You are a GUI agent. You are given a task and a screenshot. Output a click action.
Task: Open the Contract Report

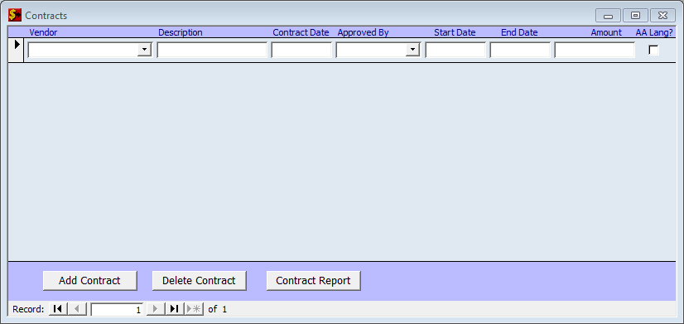[x=313, y=281]
